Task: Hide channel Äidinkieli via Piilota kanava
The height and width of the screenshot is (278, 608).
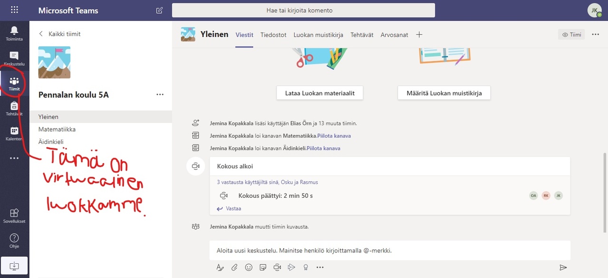Action: [323, 148]
